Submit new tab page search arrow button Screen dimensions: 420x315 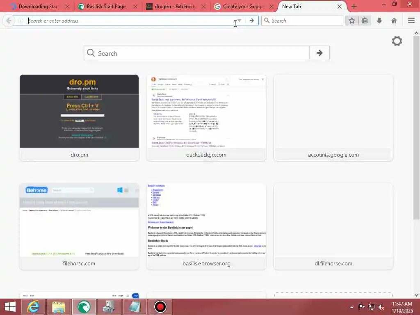319,53
